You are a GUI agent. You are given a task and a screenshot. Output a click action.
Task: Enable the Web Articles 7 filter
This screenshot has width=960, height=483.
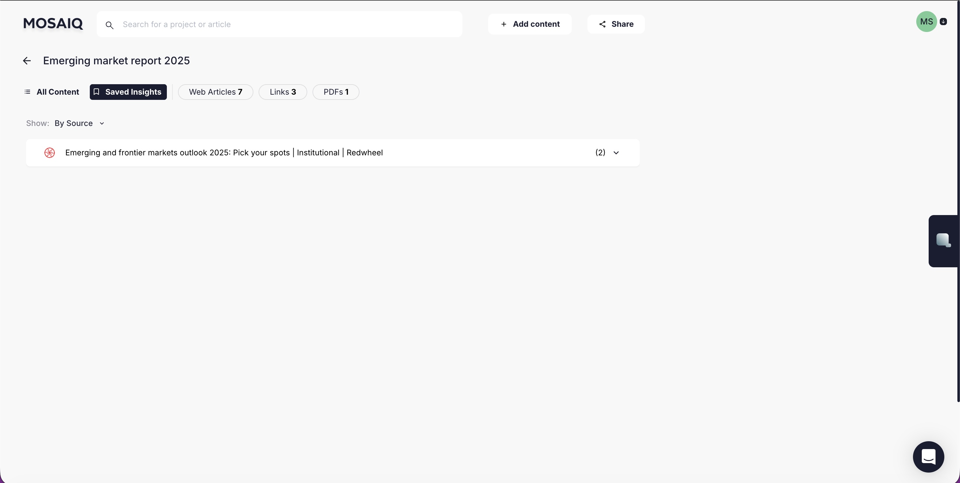[216, 92]
